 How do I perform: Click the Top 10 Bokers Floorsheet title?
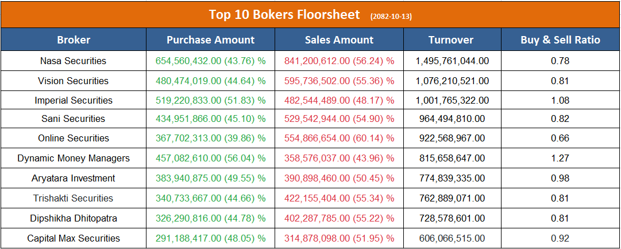(x=284, y=14)
